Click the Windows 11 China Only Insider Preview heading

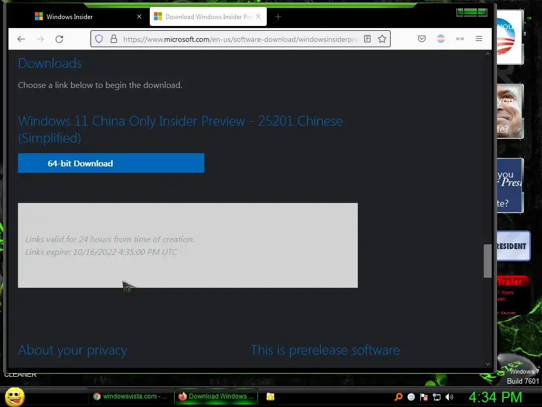click(180, 129)
